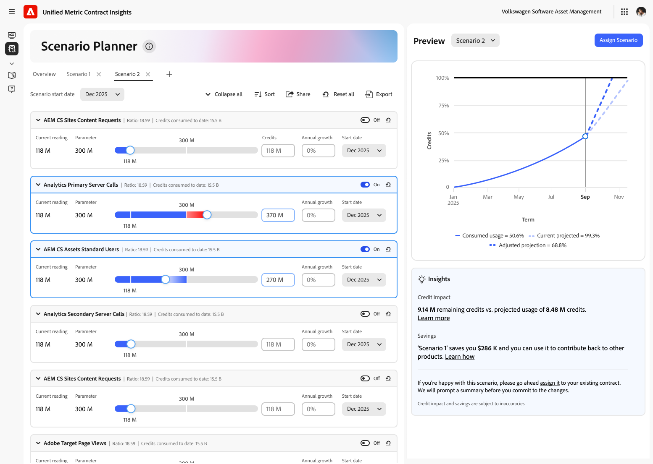The width and height of the screenshot is (653, 464).
Task: Open the documentation book sidebar icon
Action: coord(12,76)
